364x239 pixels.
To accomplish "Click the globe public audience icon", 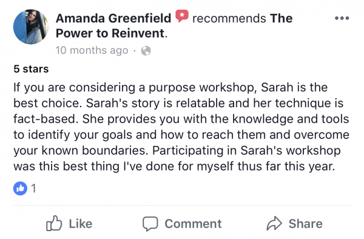I will (146, 51).
